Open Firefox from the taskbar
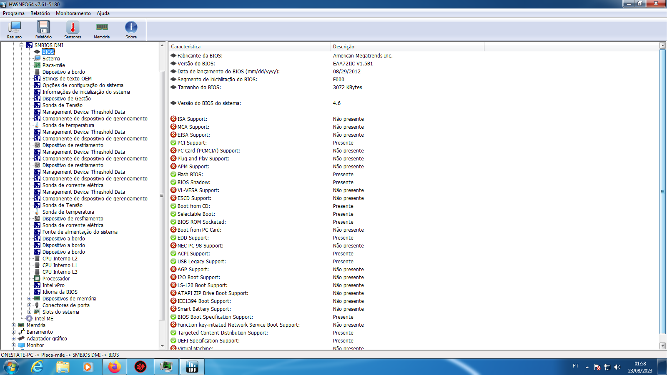Viewport: 667px width, 375px height. [114, 367]
